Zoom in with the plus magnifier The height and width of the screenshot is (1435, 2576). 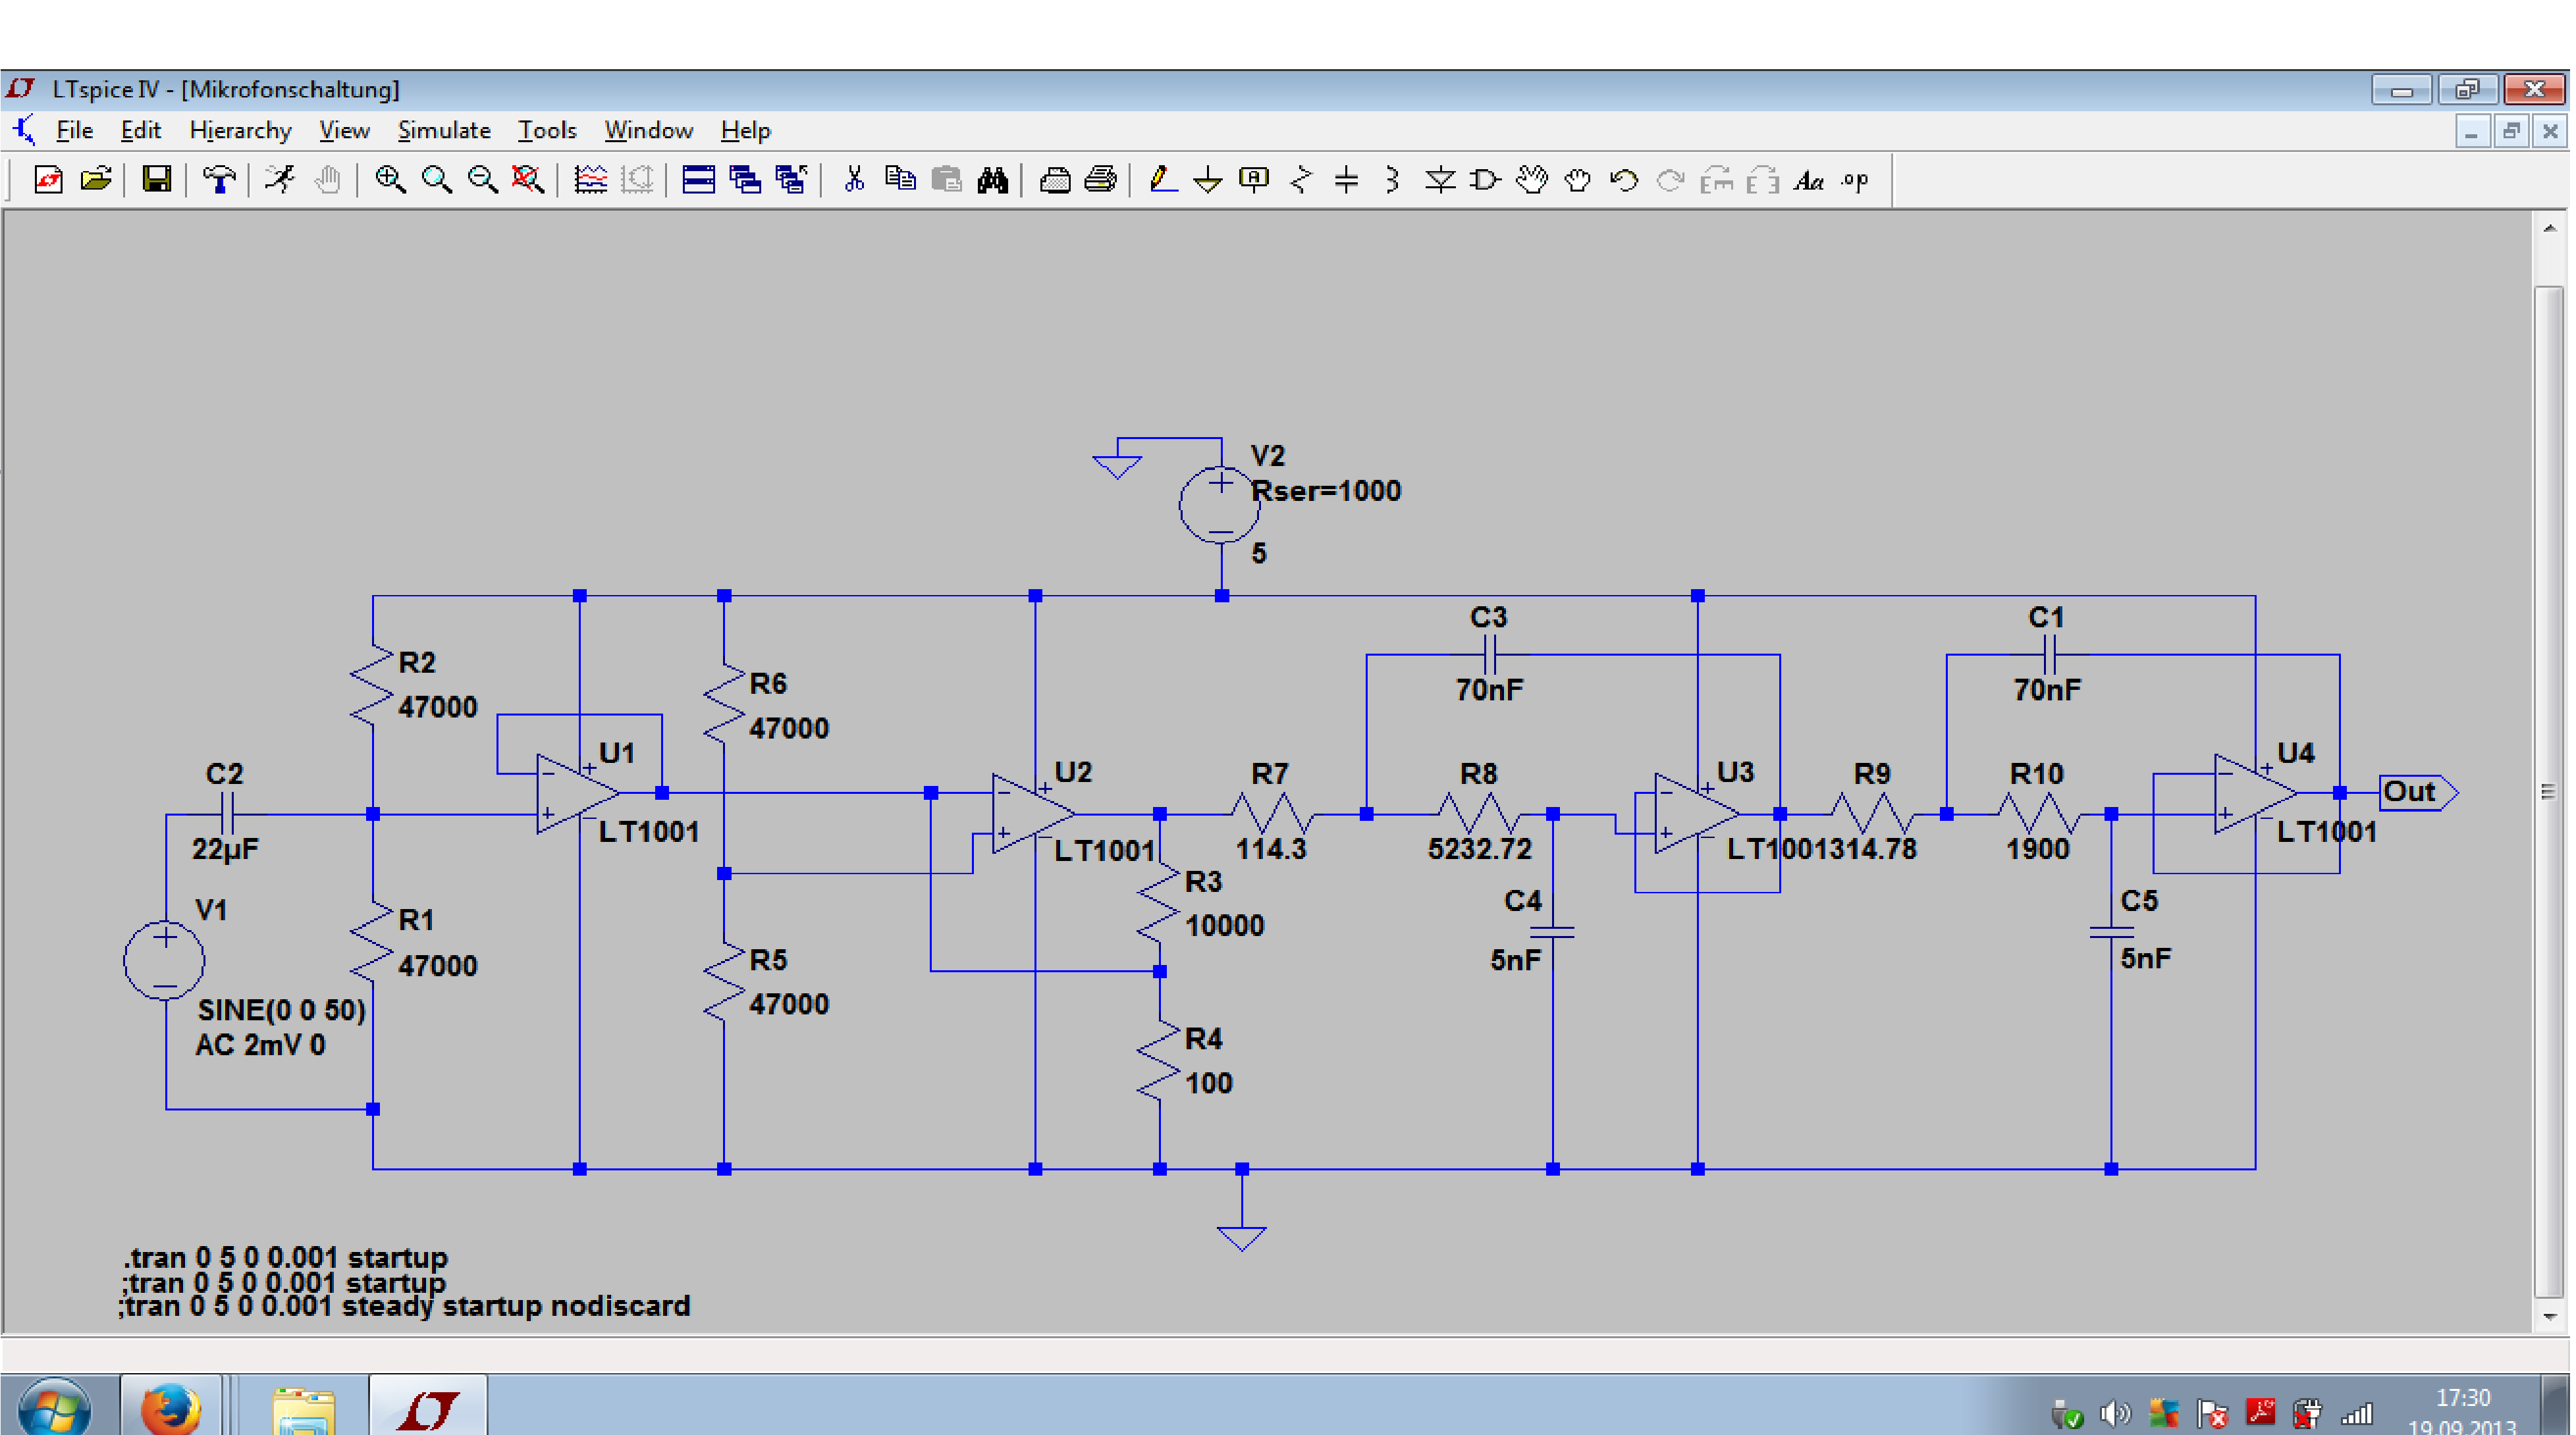389,180
